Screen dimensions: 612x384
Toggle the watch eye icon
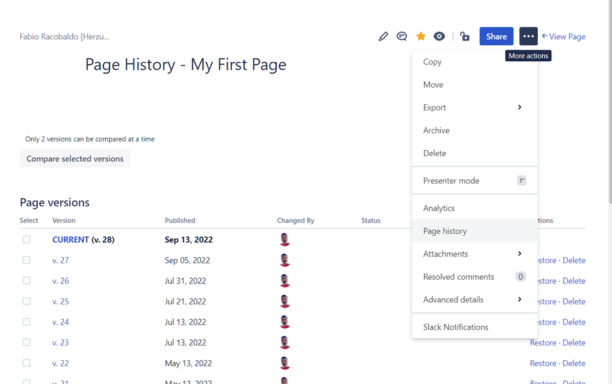[x=439, y=36]
